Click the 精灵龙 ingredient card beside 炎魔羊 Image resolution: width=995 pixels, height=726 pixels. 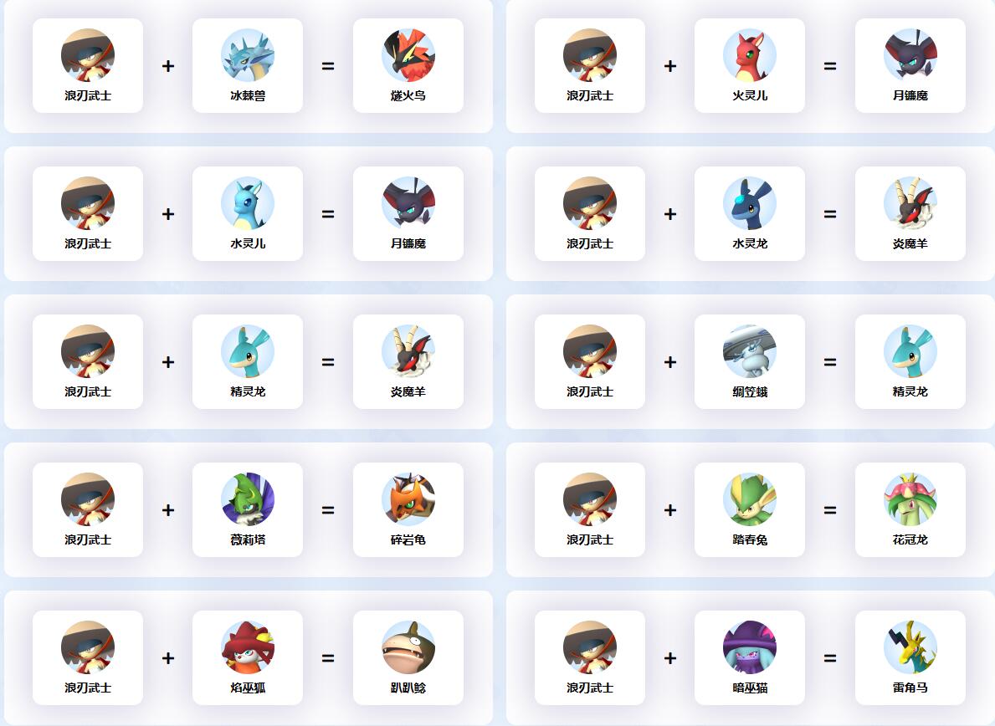(x=248, y=362)
